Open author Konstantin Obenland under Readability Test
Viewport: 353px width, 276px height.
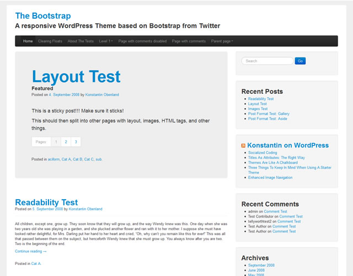click(85, 209)
